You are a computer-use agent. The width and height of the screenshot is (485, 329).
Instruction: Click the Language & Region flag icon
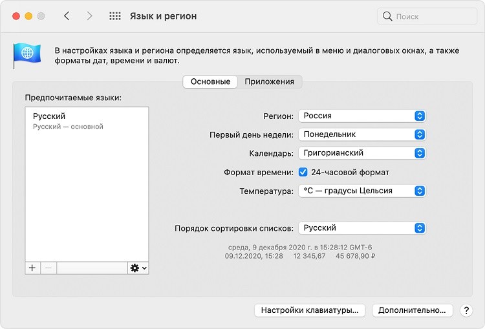pos(27,56)
